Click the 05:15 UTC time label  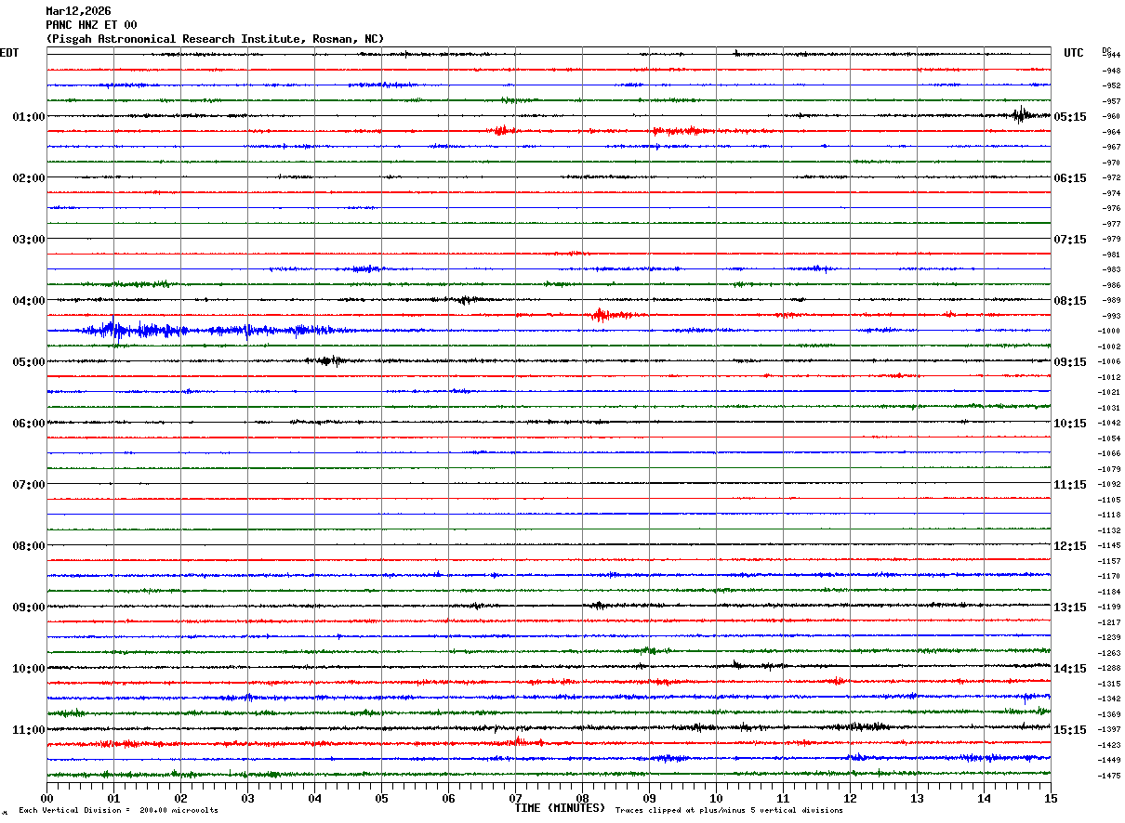pyautogui.click(x=1071, y=117)
